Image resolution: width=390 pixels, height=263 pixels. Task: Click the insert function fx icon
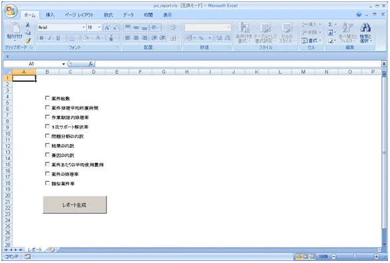pyautogui.click(x=91, y=64)
